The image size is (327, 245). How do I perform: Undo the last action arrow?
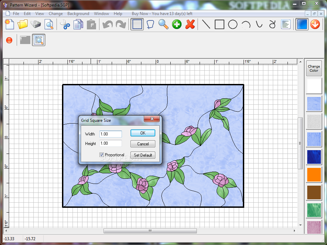[108, 24]
